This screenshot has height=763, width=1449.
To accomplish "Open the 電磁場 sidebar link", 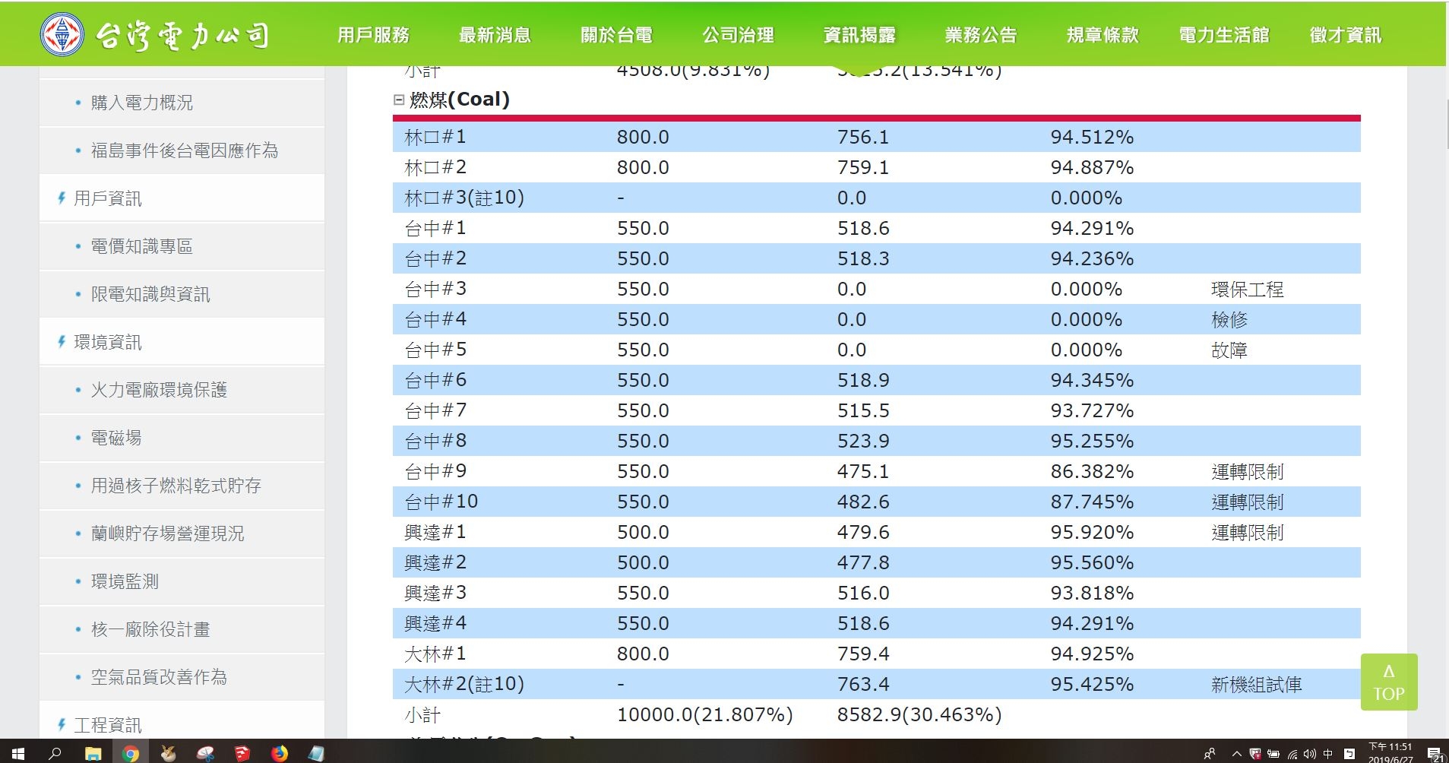I will pos(116,438).
